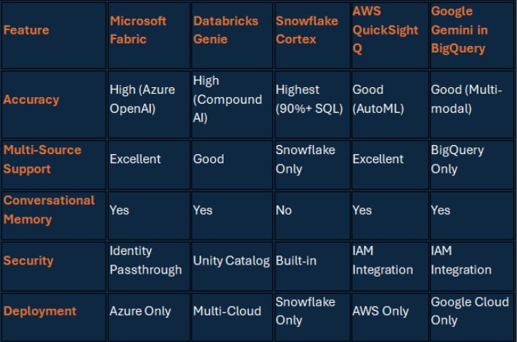Click the "High (Azure OpenAI)" accuracy cell
517x342 pixels.
(142, 99)
